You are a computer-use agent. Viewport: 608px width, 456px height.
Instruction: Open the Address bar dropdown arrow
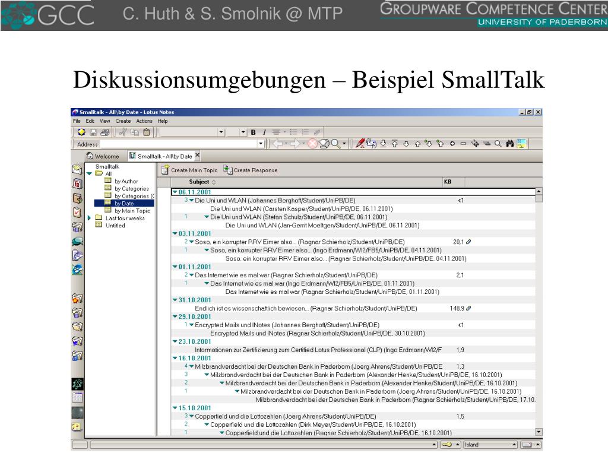pos(261,144)
